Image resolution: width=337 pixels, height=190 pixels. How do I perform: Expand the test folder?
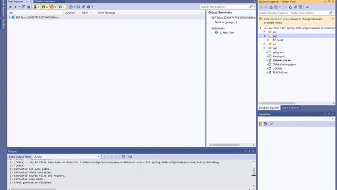[264, 48]
